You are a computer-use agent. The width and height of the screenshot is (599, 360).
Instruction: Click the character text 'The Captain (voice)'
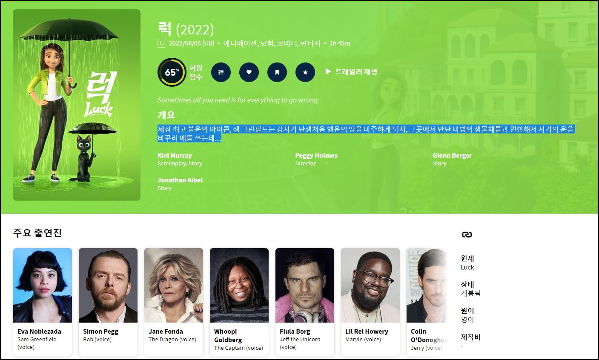238,348
